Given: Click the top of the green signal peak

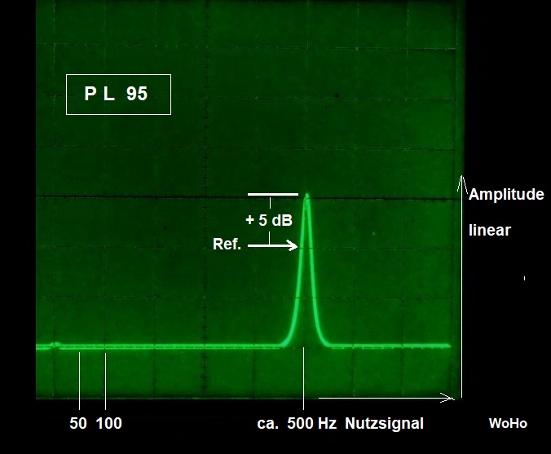Looking at the screenshot, I should tap(307, 196).
